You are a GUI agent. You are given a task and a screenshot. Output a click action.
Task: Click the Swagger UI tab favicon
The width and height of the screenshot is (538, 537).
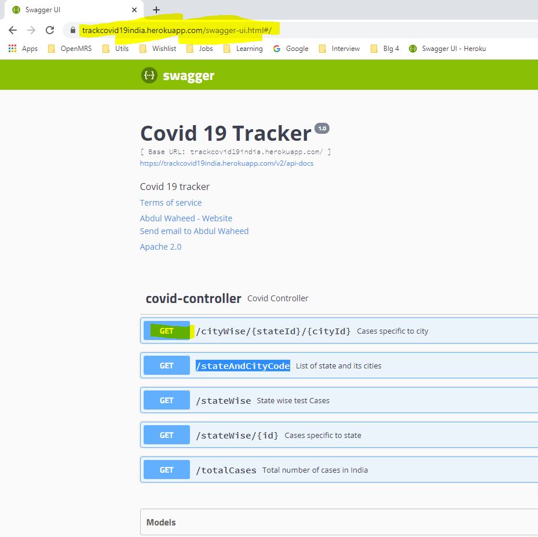tap(16, 10)
